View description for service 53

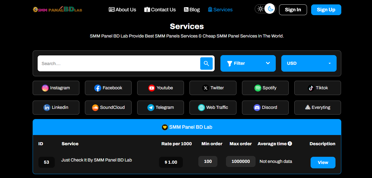pyautogui.click(x=323, y=163)
